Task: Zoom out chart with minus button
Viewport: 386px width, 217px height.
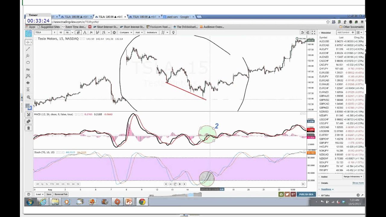Action: pos(170,184)
